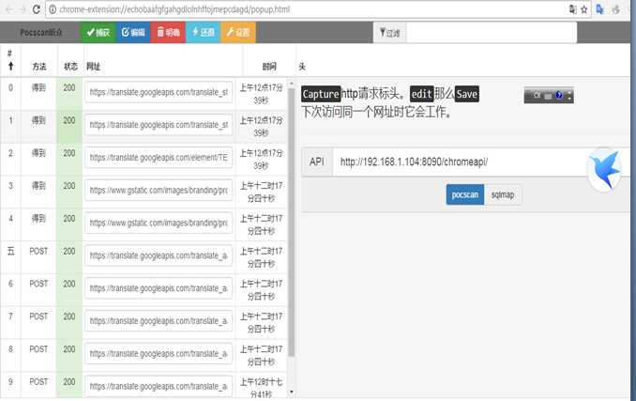Click the 时间 (time) column header
The height and width of the screenshot is (401, 636).
click(x=269, y=66)
